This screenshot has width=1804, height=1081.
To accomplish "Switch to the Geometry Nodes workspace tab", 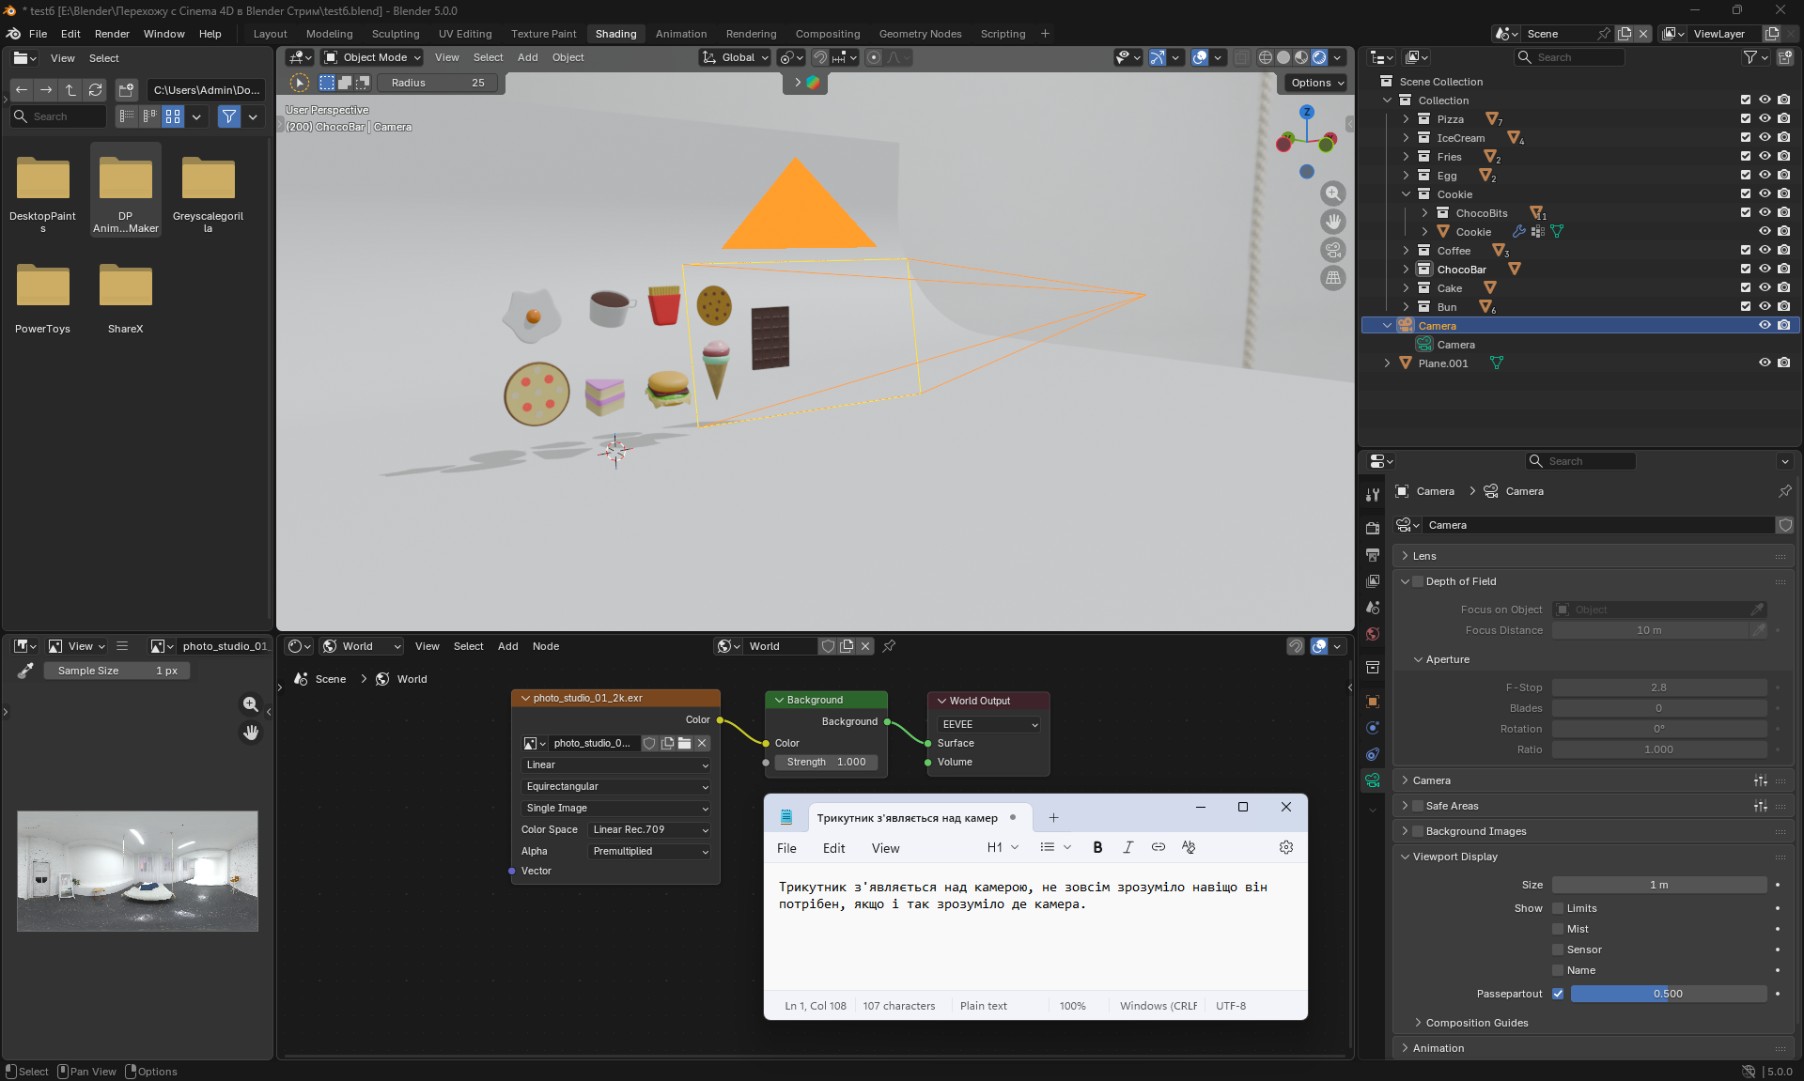I will pos(920,34).
